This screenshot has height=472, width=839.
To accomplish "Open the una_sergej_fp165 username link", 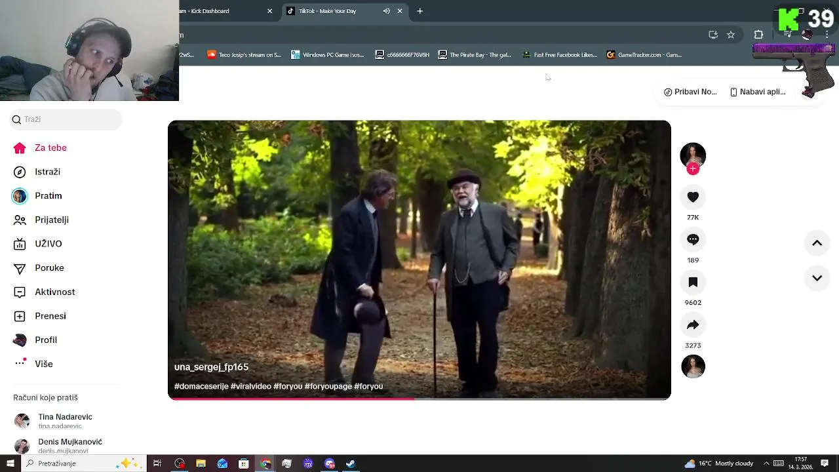I will click(211, 367).
